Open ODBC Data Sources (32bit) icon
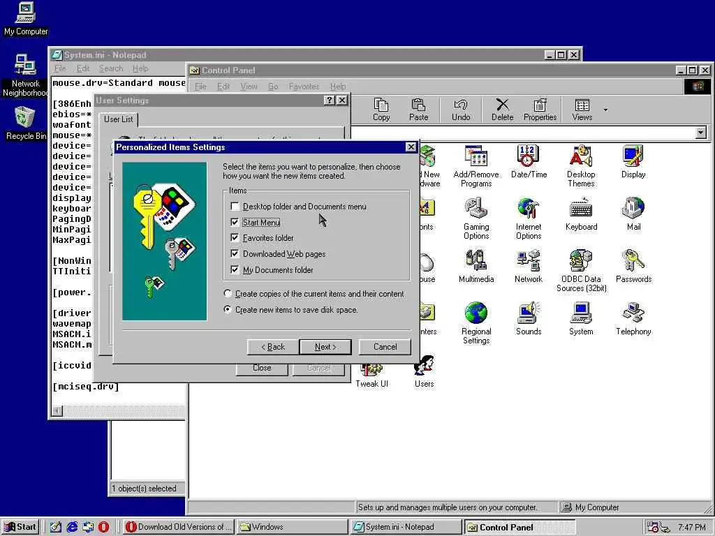Viewport: 715px width, 536px height. pos(581,271)
